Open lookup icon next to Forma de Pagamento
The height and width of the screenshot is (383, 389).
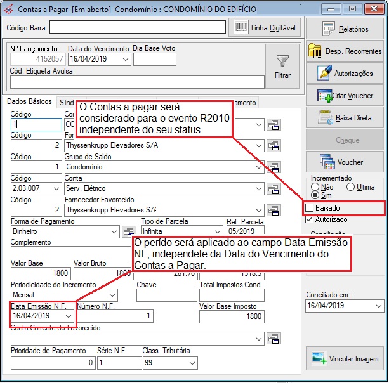point(129,232)
